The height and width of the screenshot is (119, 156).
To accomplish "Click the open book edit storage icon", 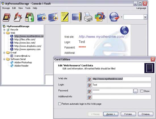I will [x=18, y=17].
